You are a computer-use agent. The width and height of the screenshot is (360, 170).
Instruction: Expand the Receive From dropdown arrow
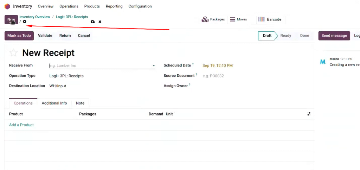[154, 66]
